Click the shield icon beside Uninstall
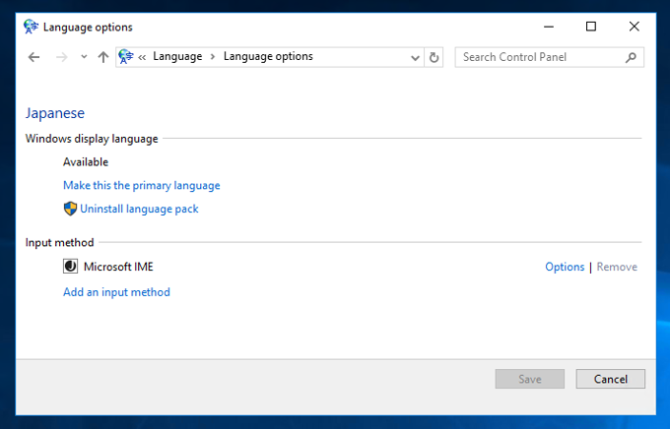This screenshot has width=670, height=429. [x=70, y=209]
